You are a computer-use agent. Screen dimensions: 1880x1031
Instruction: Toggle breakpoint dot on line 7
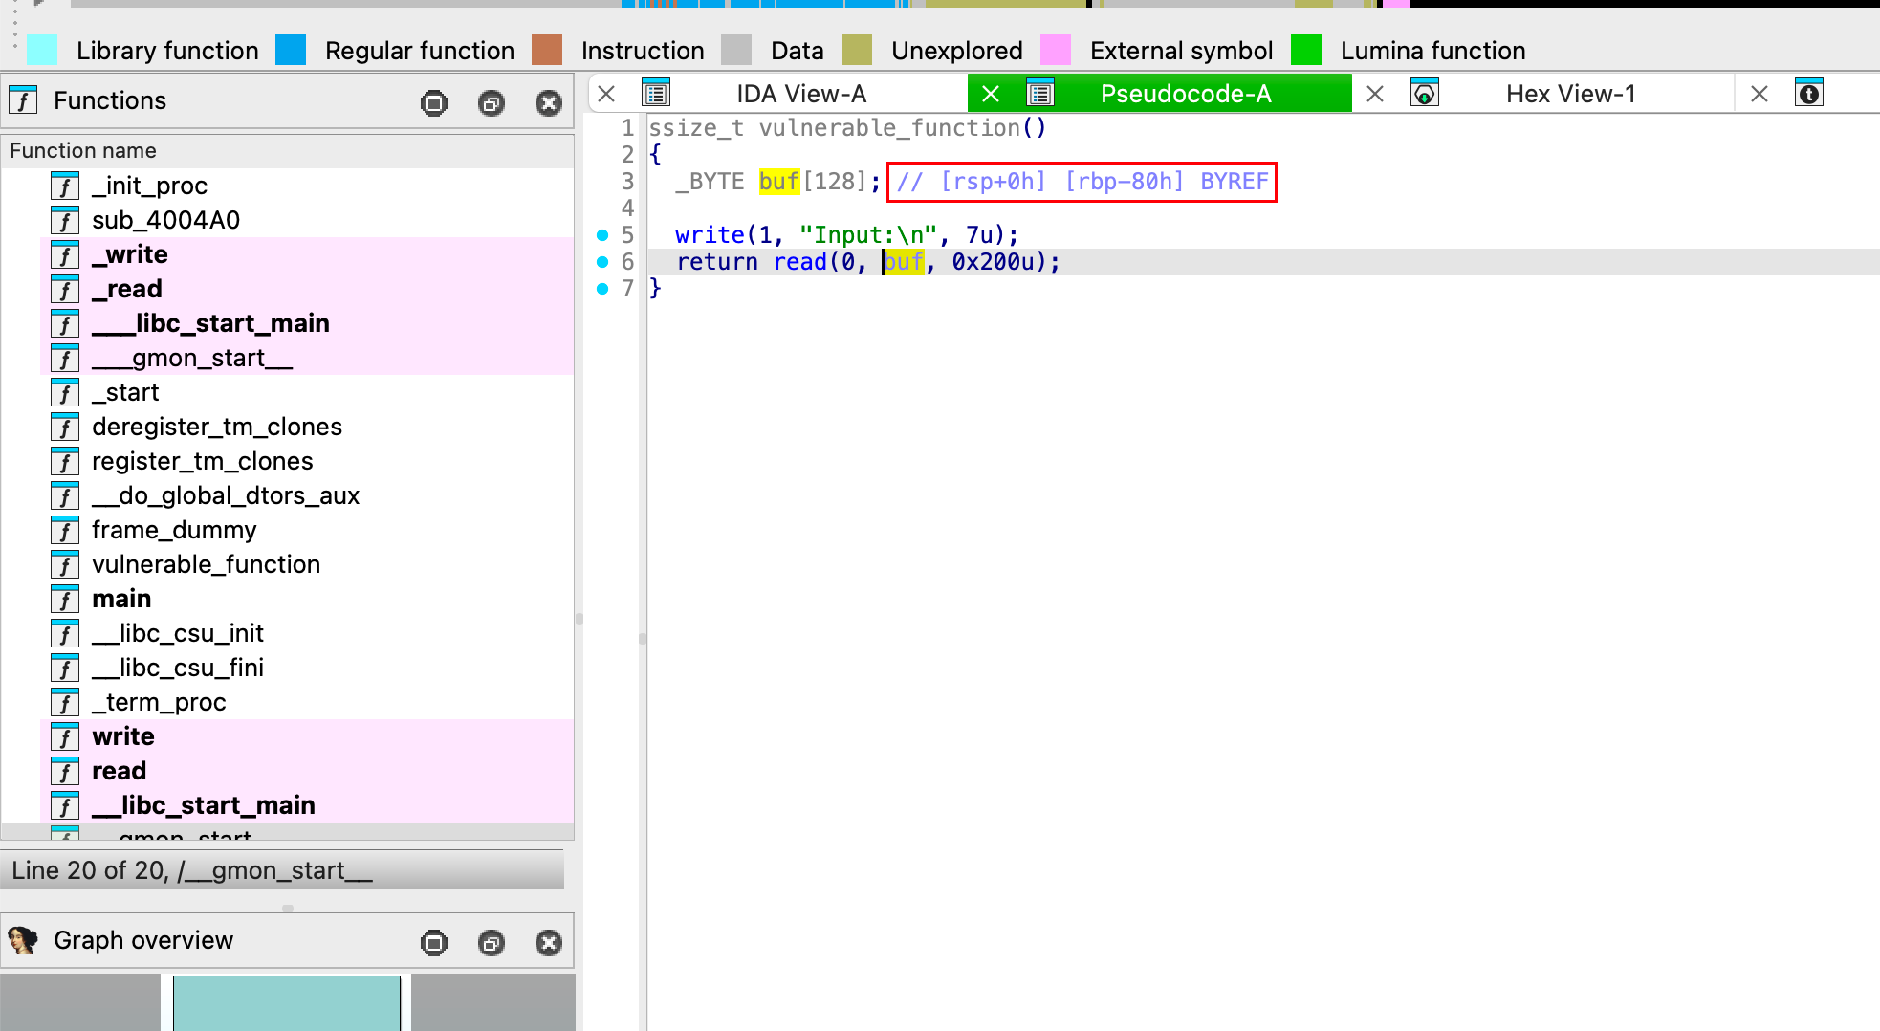[x=602, y=289]
